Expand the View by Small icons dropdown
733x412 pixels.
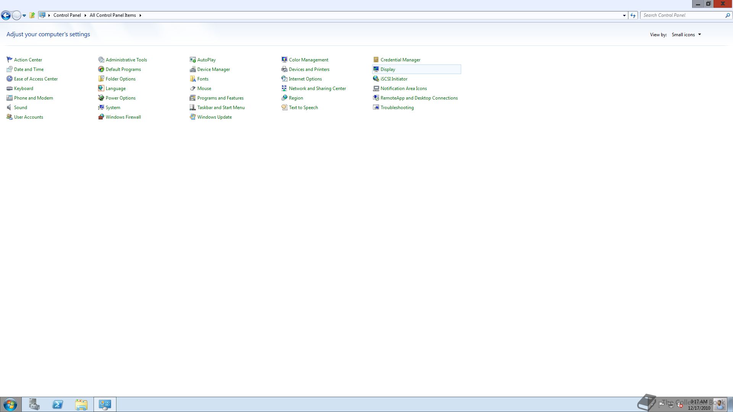point(686,35)
